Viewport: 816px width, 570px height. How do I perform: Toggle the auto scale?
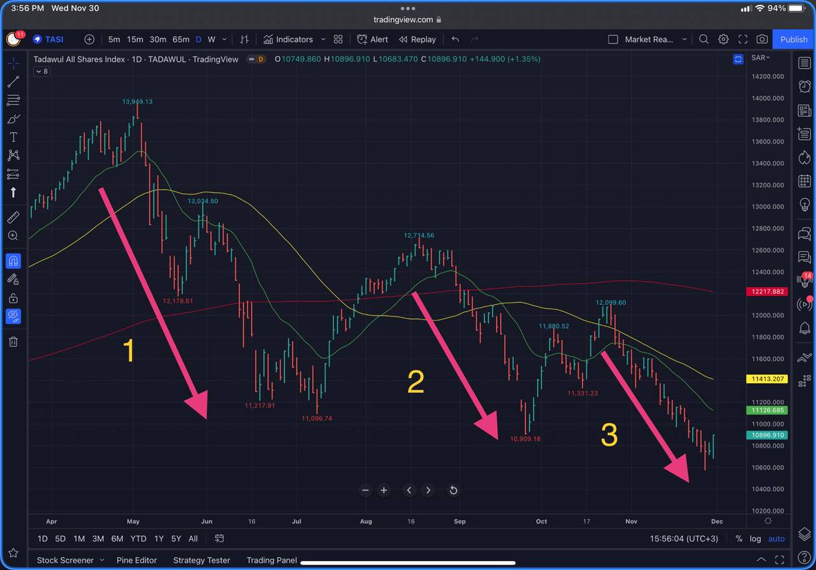click(776, 539)
